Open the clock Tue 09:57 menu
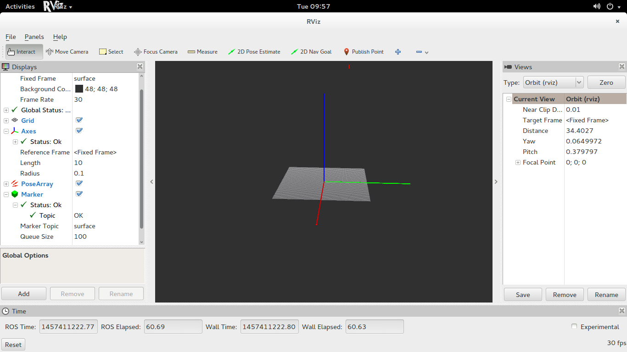The width and height of the screenshot is (627, 352). [313, 6]
